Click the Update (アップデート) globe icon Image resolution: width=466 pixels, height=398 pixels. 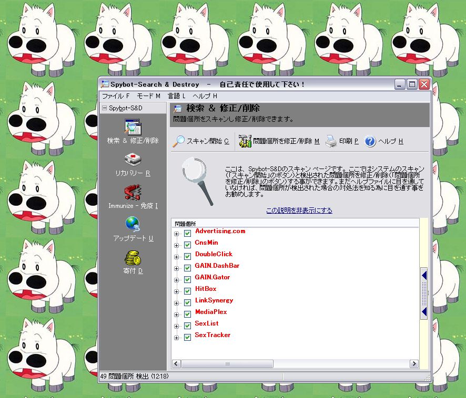point(133,225)
